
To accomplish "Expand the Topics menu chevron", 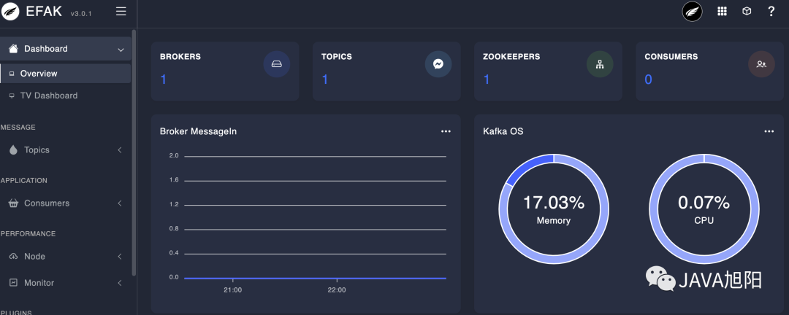I will pos(120,149).
